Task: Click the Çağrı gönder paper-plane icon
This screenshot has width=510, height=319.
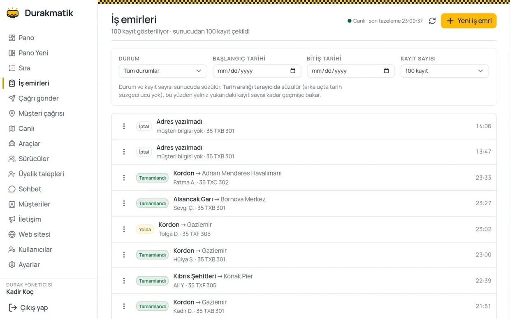Action: click(x=12, y=98)
